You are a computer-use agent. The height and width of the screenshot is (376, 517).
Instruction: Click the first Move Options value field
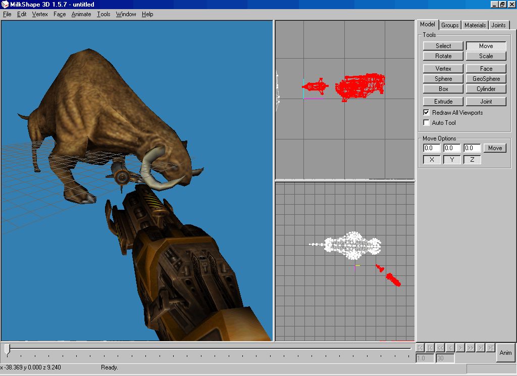[x=432, y=148]
